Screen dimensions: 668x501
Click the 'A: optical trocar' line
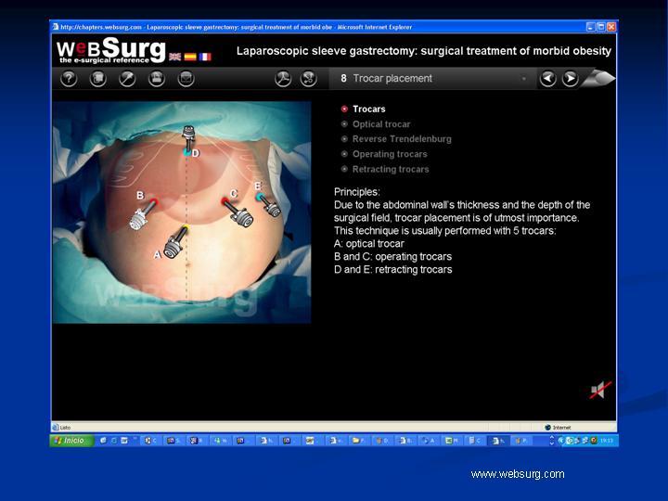[x=369, y=244]
